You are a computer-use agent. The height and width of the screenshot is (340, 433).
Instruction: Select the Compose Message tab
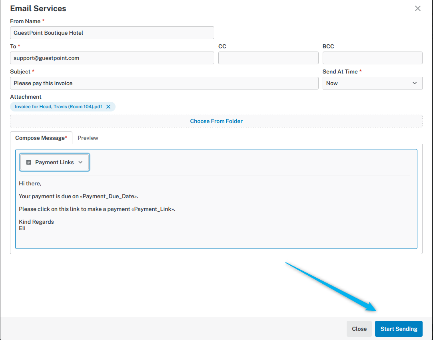pyautogui.click(x=41, y=138)
